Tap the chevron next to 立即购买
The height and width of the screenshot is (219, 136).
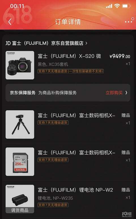126,93
